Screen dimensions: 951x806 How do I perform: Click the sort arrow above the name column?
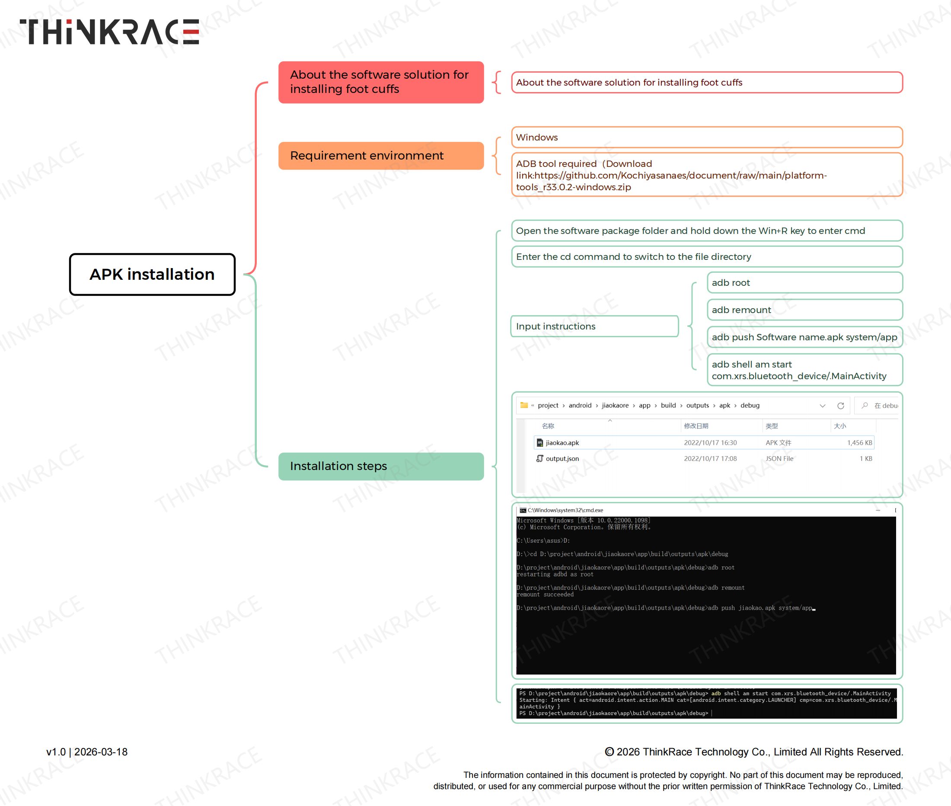(x=610, y=420)
